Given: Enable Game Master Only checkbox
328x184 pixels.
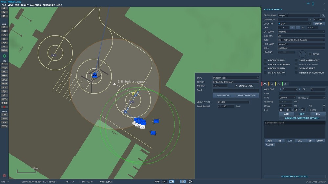Looking at the screenshot, I should pyautogui.click(x=297, y=60).
